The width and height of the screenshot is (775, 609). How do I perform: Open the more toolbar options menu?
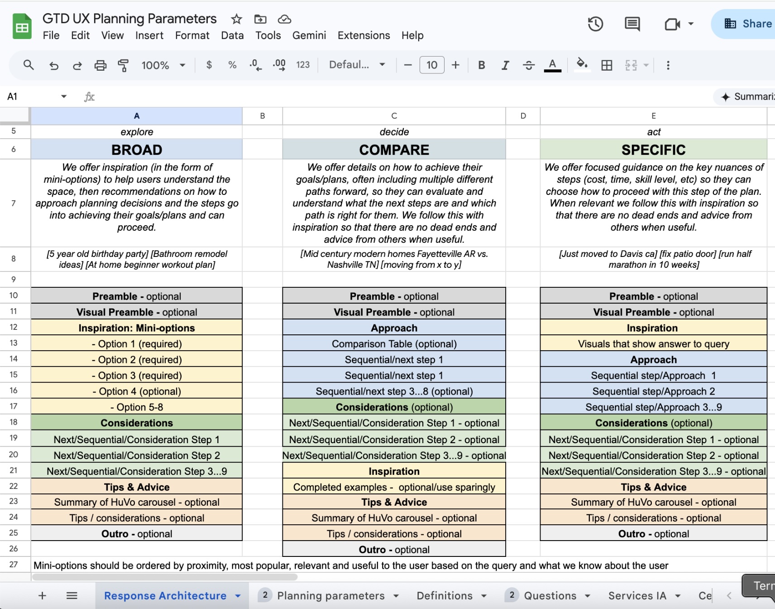pos(668,65)
